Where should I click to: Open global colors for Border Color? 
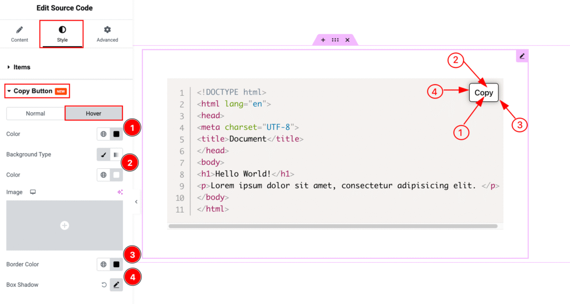[x=103, y=264]
